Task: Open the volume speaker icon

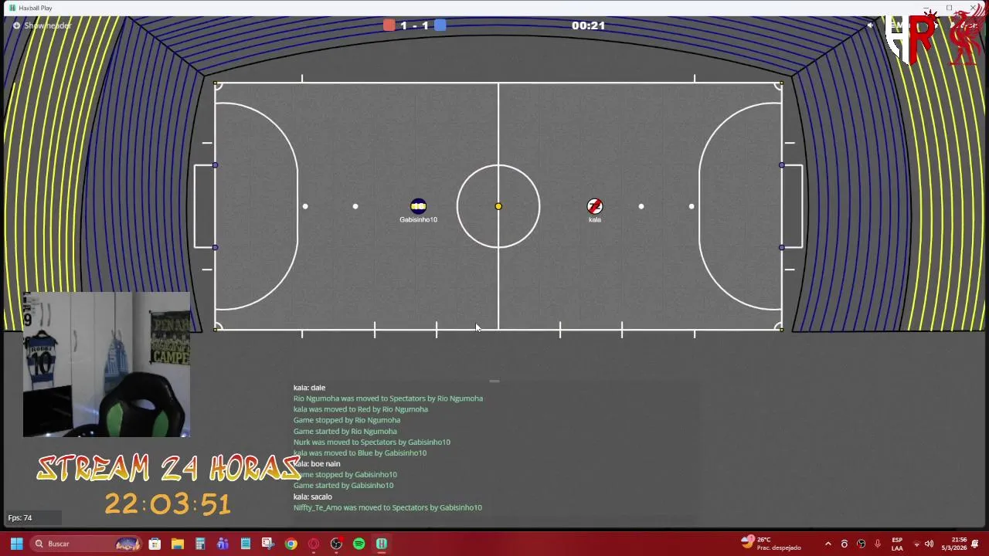Action: pos(929,544)
